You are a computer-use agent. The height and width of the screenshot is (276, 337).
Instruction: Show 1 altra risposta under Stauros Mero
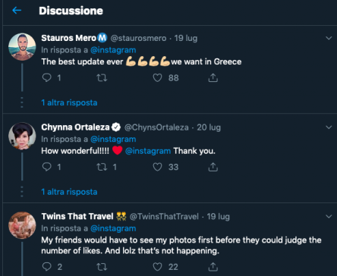69,102
